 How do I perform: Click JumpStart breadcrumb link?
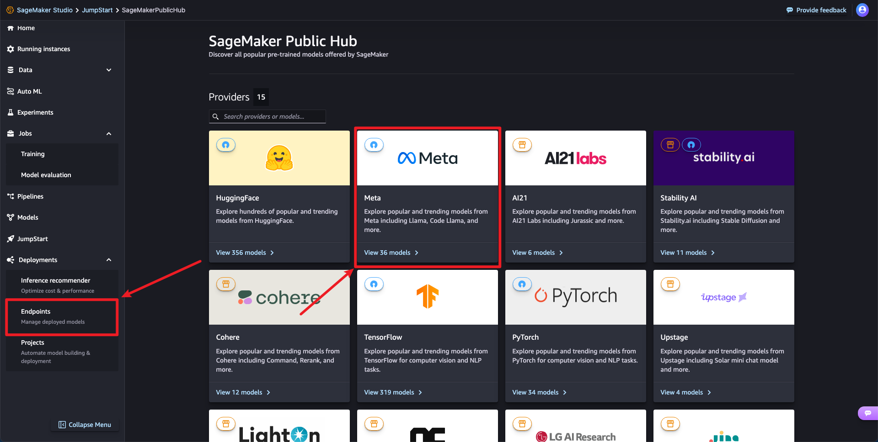coord(97,10)
